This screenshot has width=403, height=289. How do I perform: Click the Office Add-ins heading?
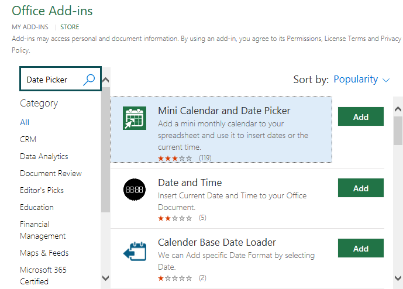click(x=52, y=11)
